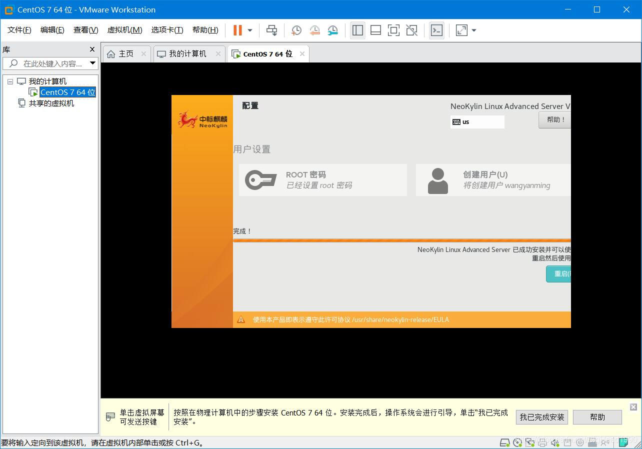Open the snapshot manager icon
The image size is (642, 449).
click(x=332, y=30)
